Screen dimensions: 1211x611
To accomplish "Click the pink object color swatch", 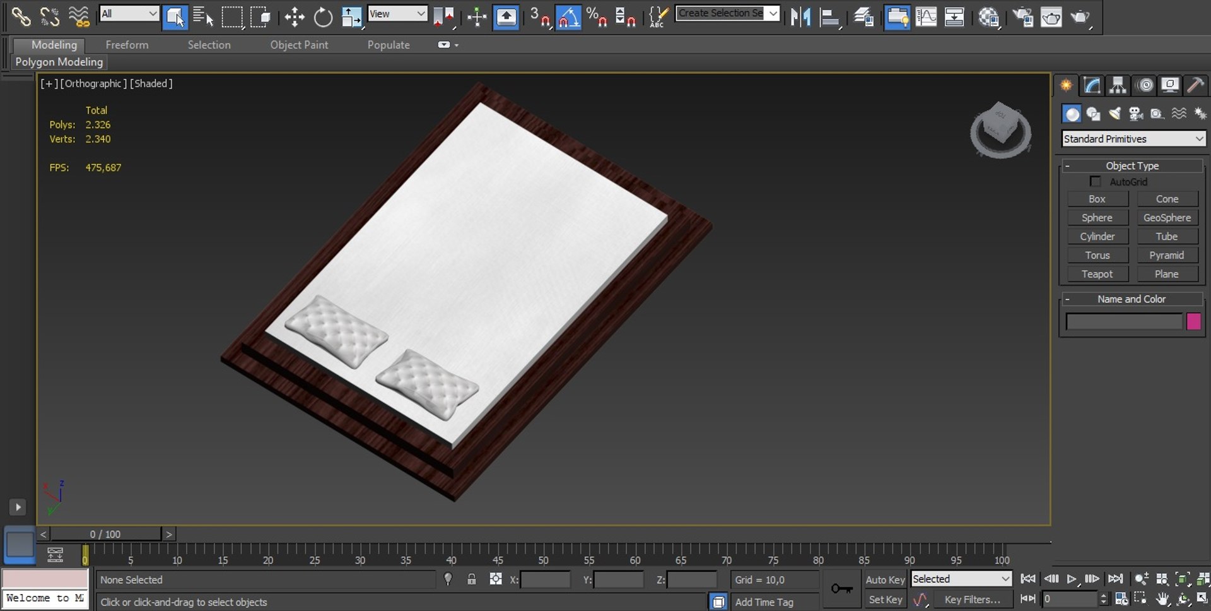I will (x=1193, y=321).
